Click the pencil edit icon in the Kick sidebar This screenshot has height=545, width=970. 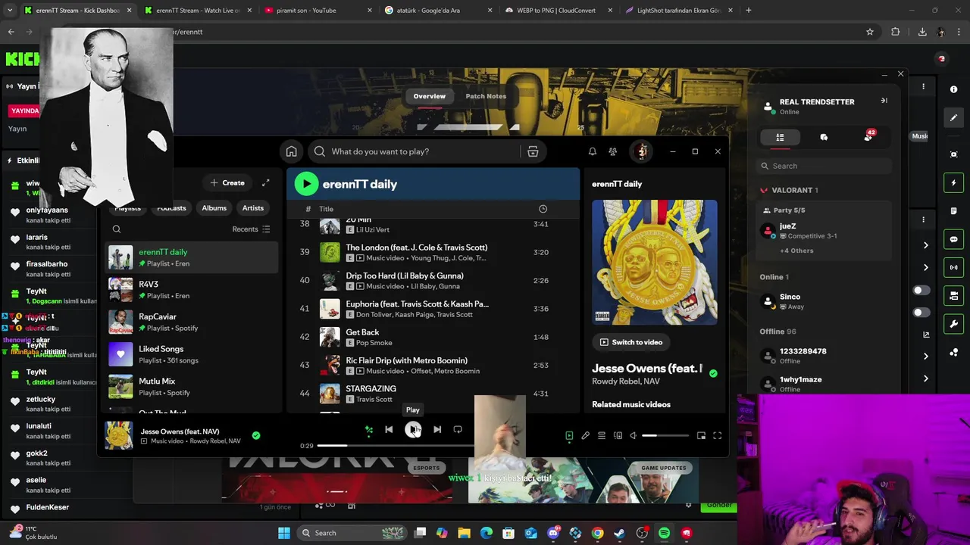[953, 117]
